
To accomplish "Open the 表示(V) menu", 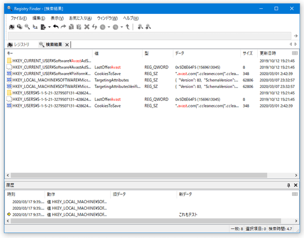I will [57, 18].
